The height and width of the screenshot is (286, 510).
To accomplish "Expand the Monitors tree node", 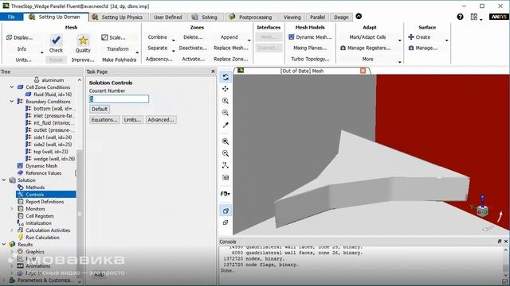I will pyautogui.click(x=12, y=208).
